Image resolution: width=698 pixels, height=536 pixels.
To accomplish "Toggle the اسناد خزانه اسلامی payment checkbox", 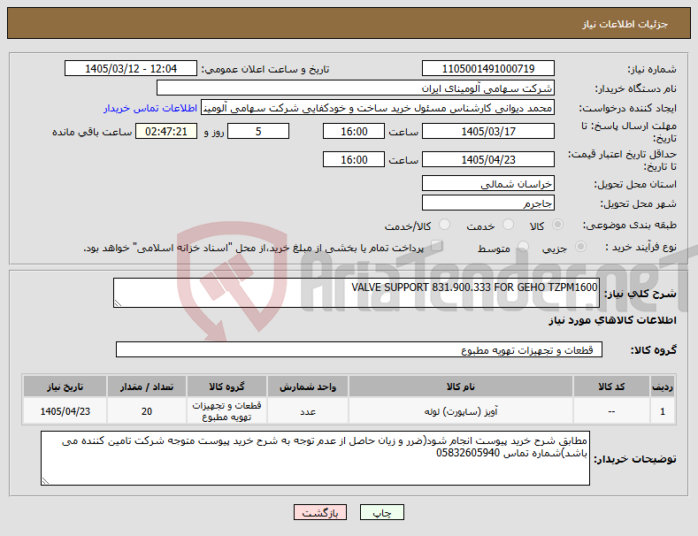I will tap(437, 246).
